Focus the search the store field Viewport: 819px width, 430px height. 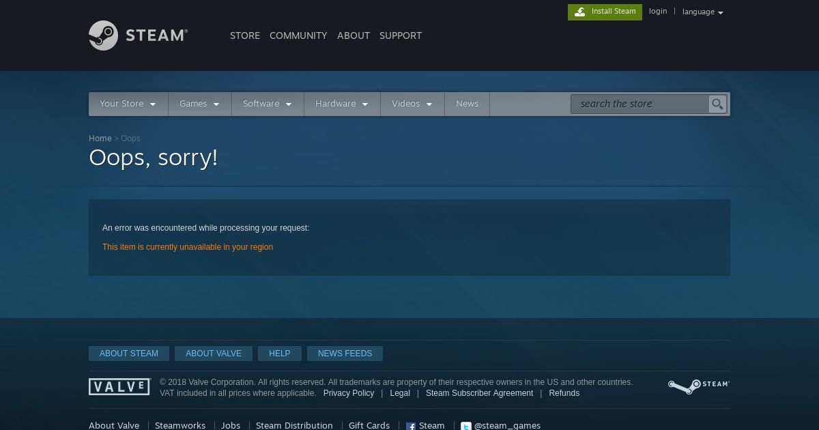tap(640, 104)
